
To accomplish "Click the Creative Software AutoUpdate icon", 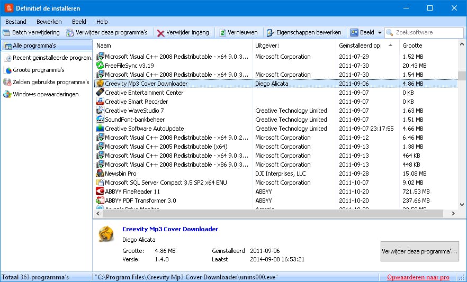I will (100, 129).
